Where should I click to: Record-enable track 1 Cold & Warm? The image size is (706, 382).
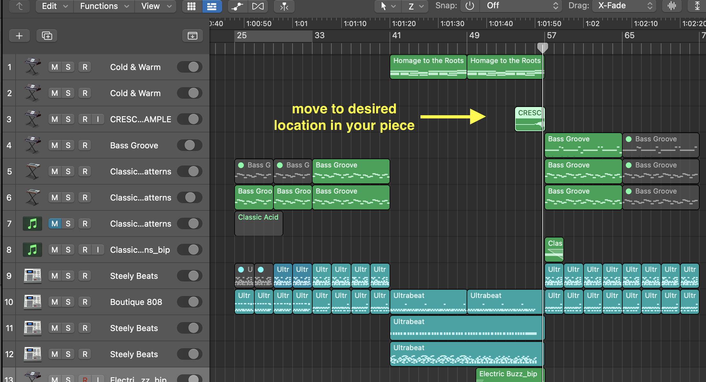pyautogui.click(x=85, y=67)
